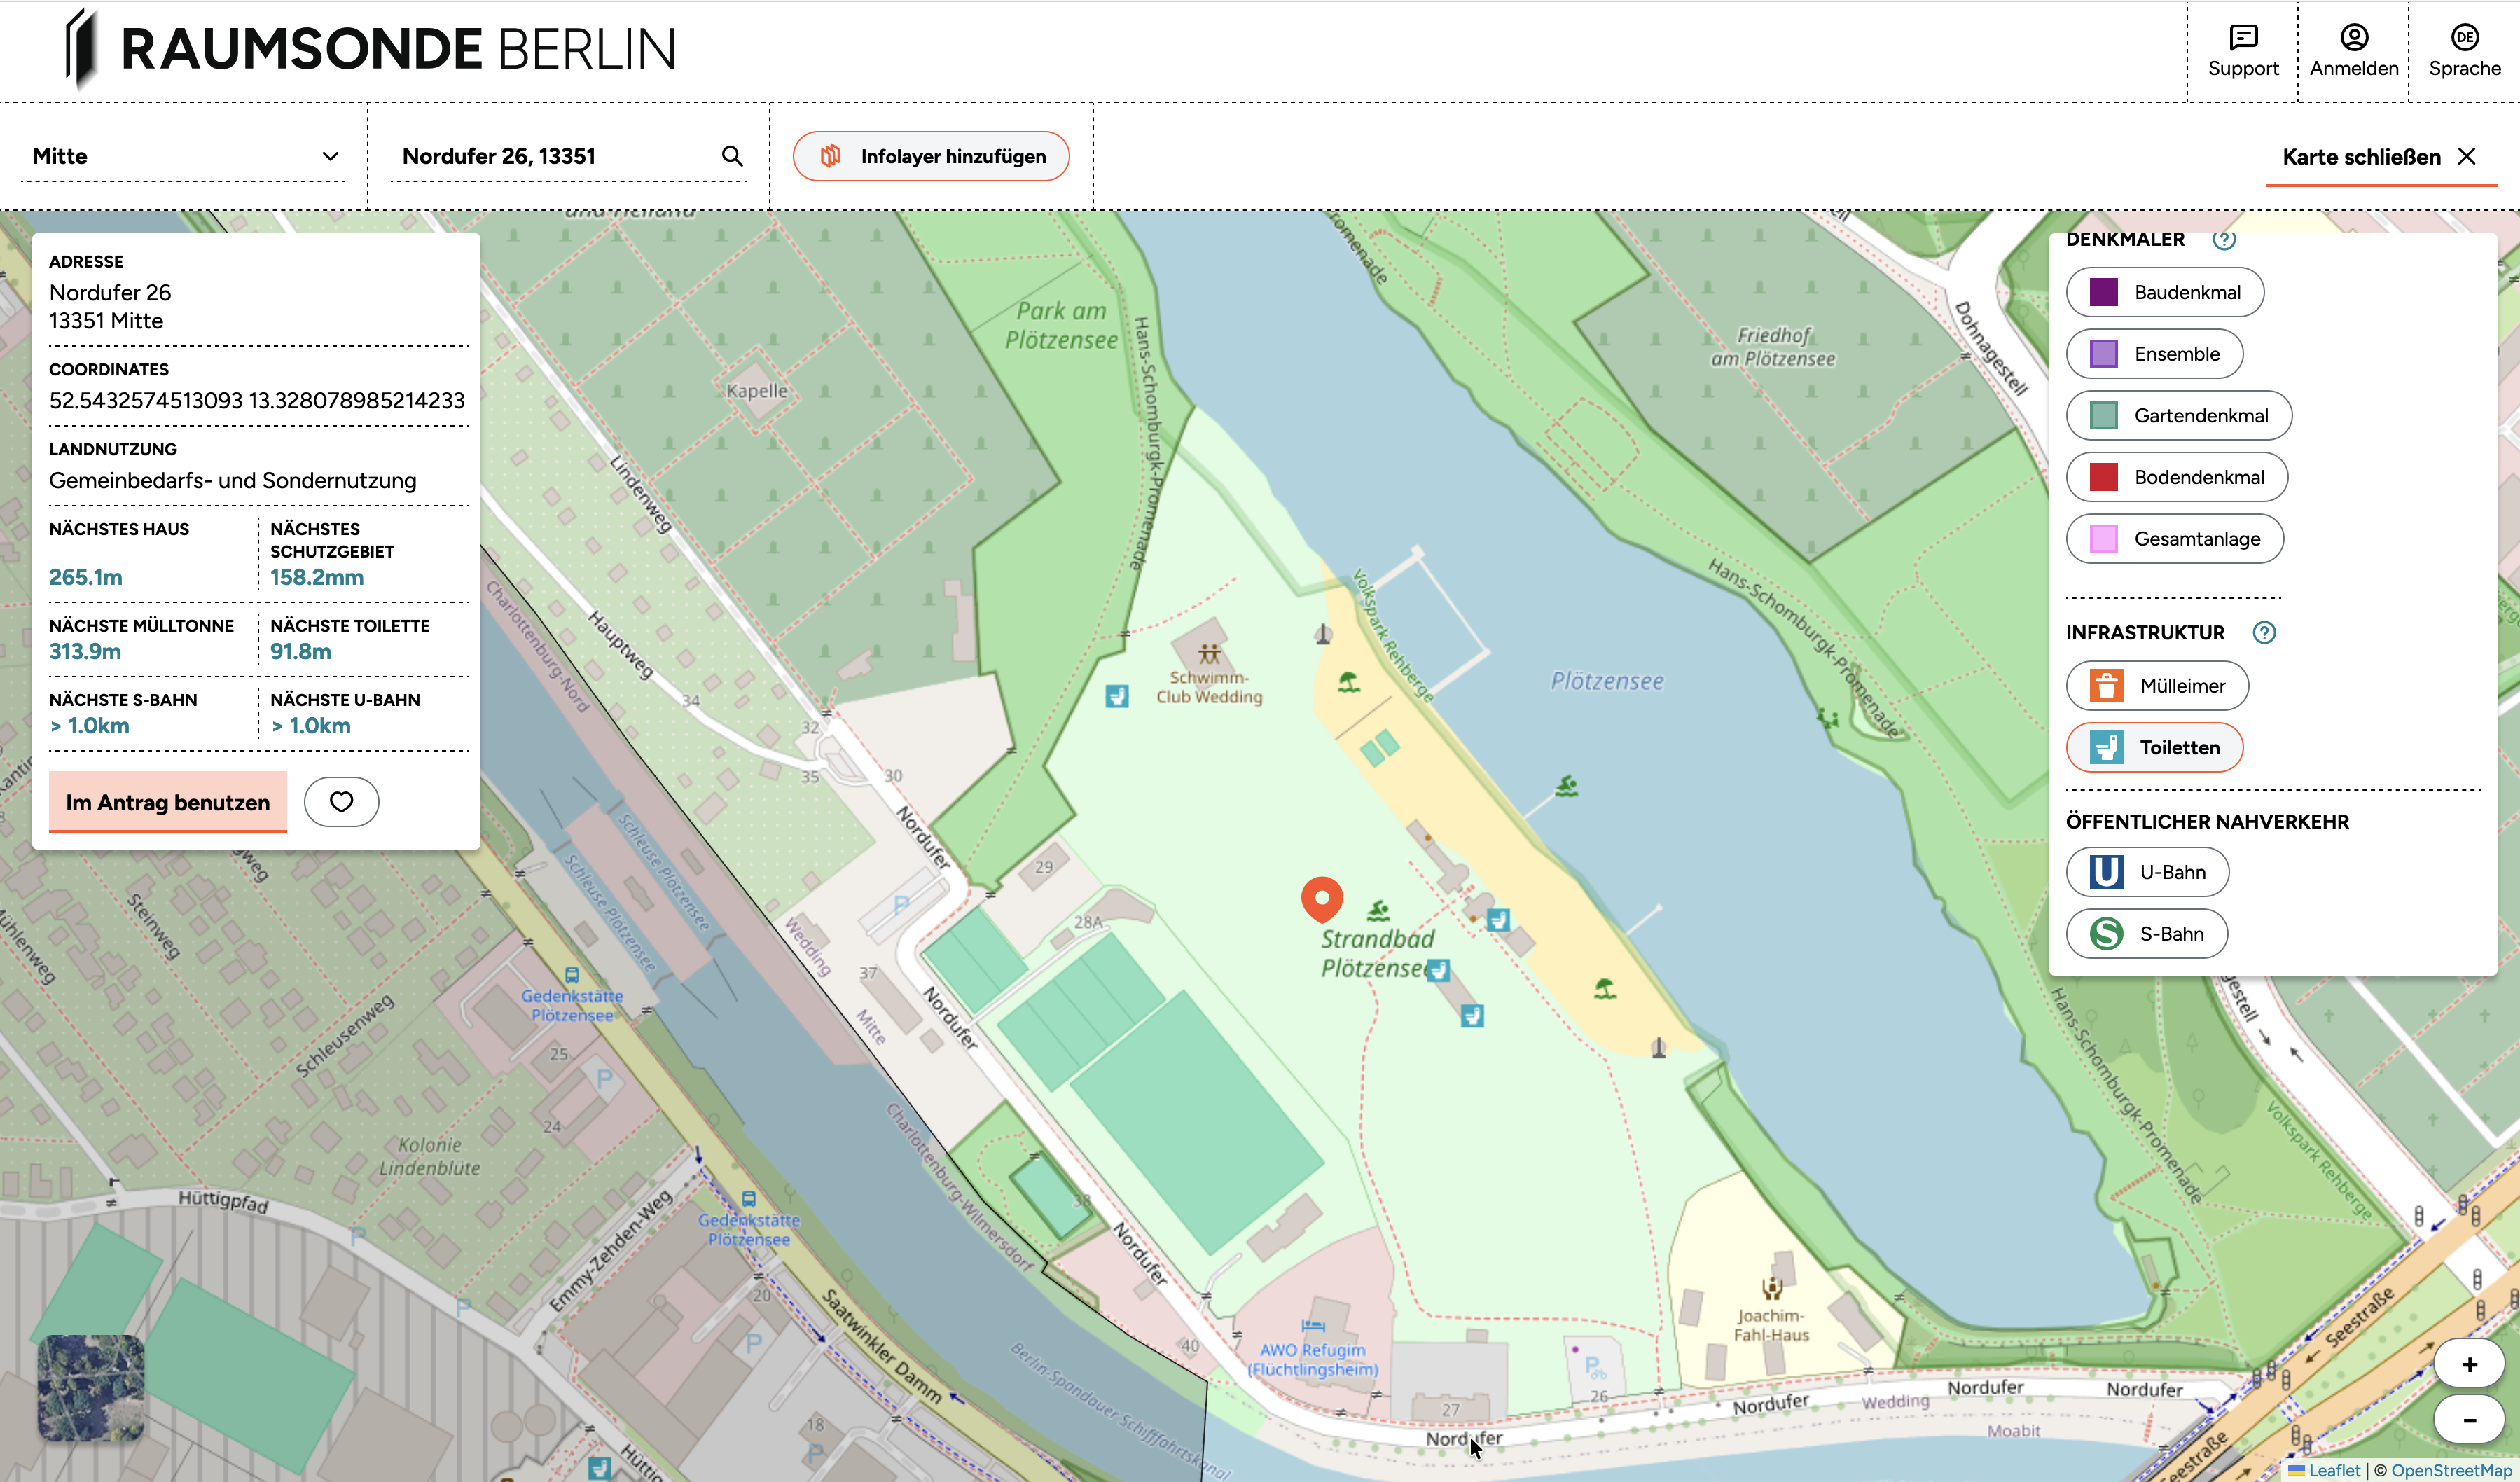Click Denkmäler help question mark icon

[2224, 240]
